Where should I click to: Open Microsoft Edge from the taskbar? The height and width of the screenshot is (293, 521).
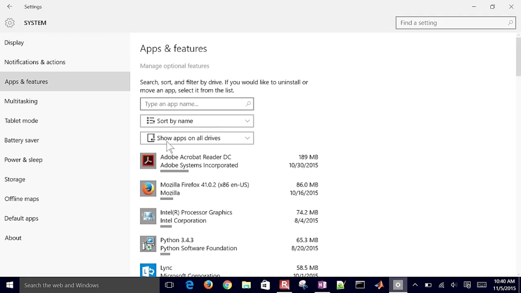pos(189,285)
